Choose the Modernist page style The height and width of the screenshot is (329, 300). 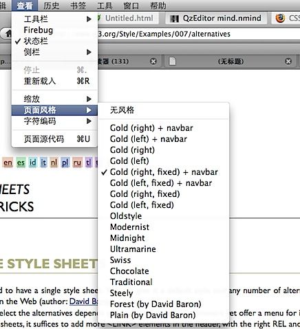[163, 227]
